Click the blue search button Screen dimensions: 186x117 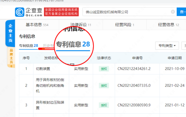click(x=181, y=12)
